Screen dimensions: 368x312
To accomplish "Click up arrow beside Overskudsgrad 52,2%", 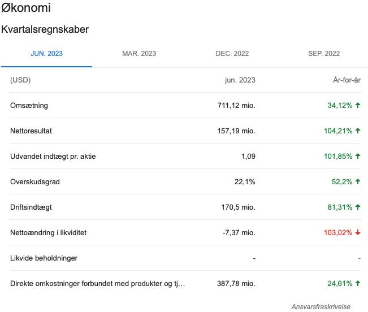I will tap(358, 181).
